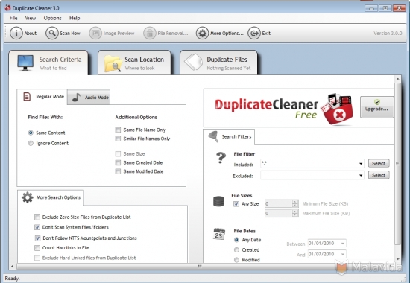Start scanning with Scan Now magnifier icon
Image resolution: width=410 pixels, height=283 pixels.
(51, 34)
